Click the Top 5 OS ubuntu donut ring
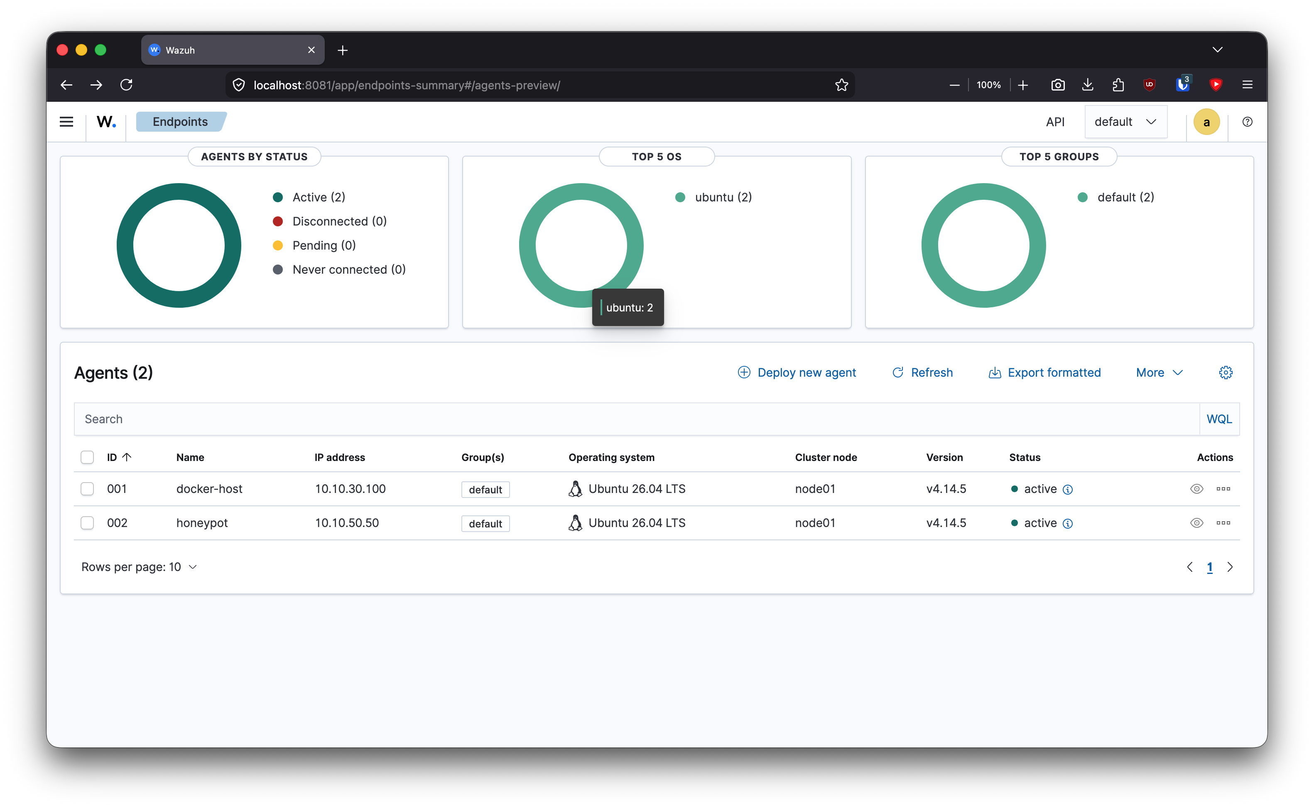The image size is (1314, 809). (x=527, y=245)
